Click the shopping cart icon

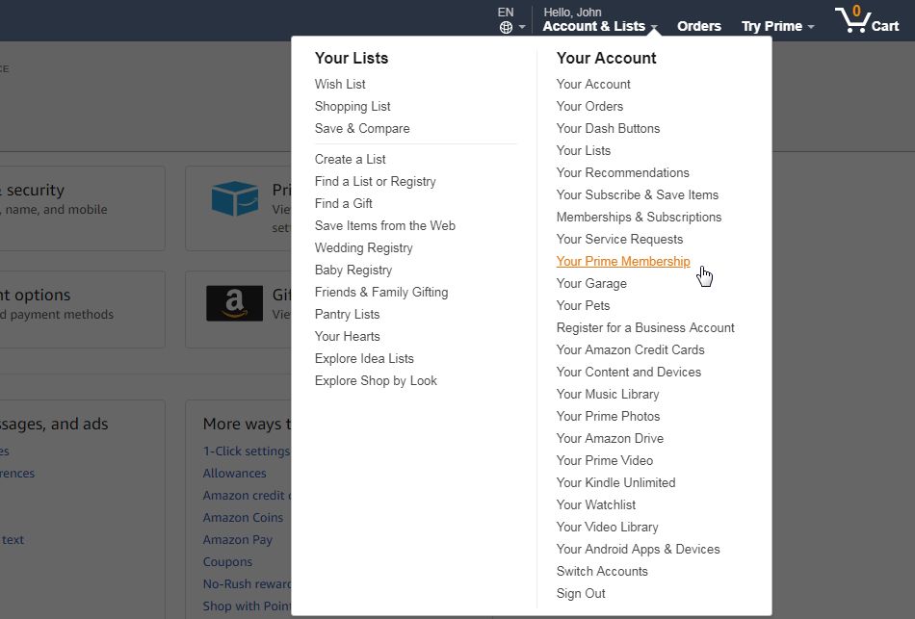click(x=850, y=21)
